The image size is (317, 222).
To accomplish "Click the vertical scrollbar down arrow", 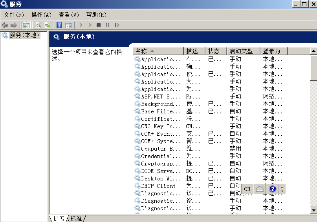I will tap(313, 211).
